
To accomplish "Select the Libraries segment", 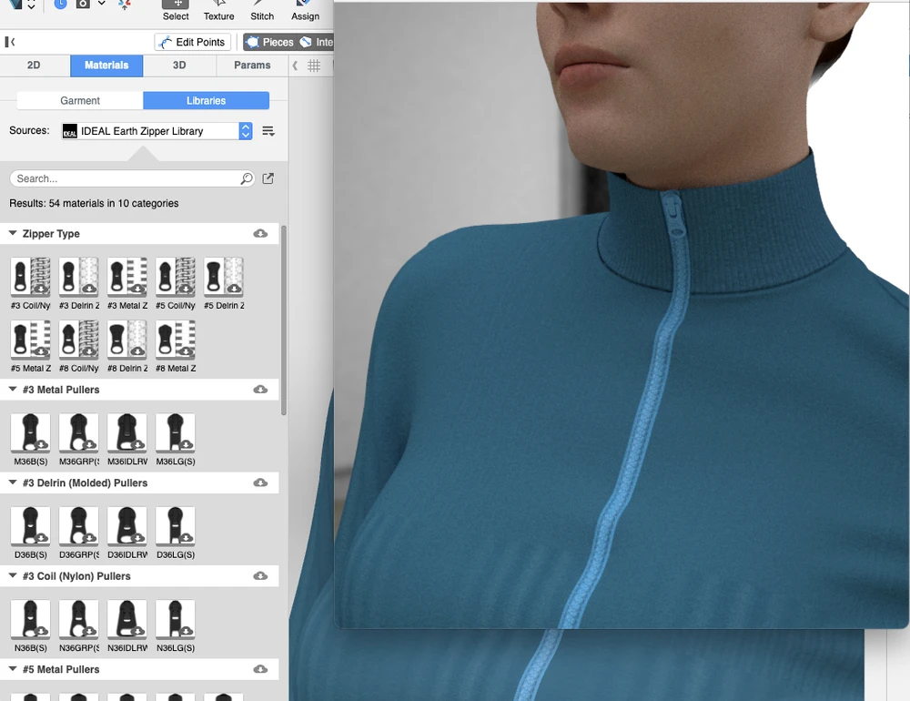I will (206, 101).
